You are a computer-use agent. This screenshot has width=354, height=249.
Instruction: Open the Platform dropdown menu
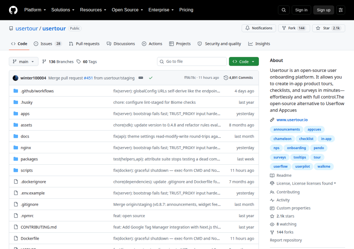pos(35,10)
